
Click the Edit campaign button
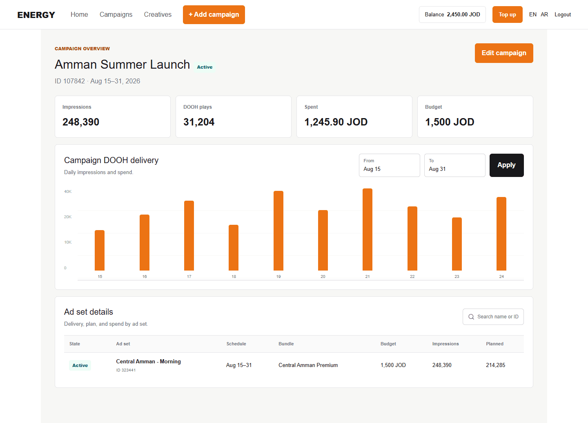coord(504,53)
